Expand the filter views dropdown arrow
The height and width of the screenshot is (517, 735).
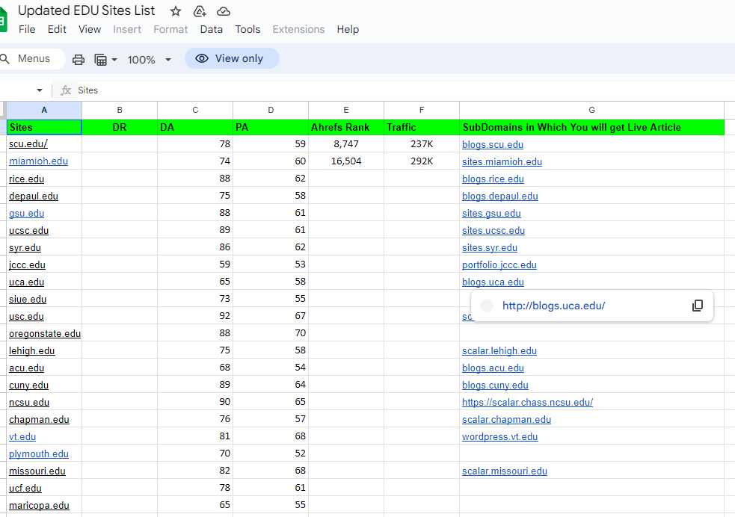coord(114,60)
